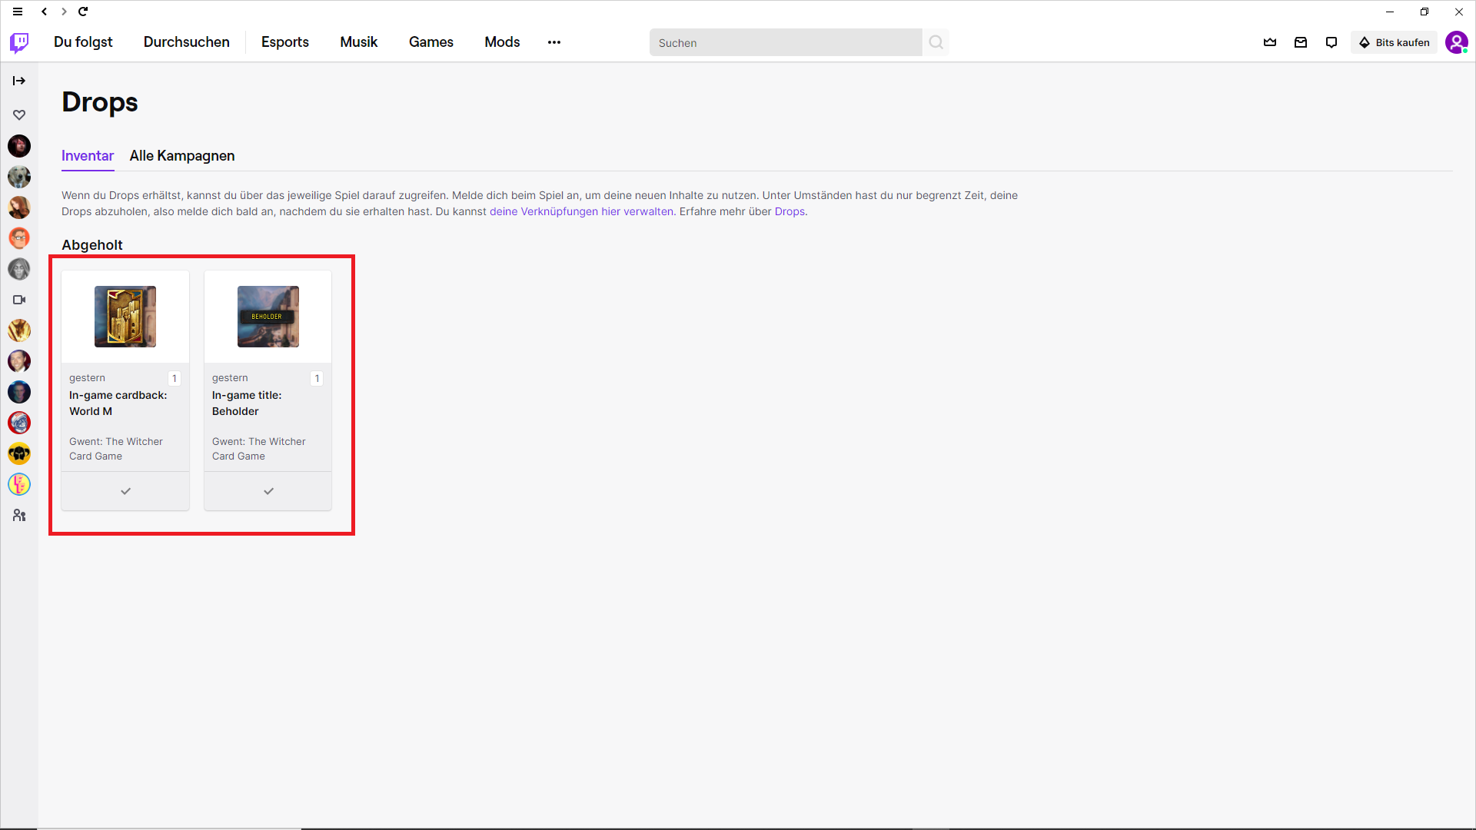Open the orange glasses channel avatar
1476x830 pixels.
(x=19, y=238)
